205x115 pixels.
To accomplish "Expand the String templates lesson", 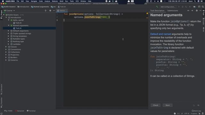I will pyautogui.click(x=9, y=36).
